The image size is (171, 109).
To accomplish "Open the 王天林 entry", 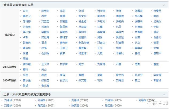I will coord(45,64).
